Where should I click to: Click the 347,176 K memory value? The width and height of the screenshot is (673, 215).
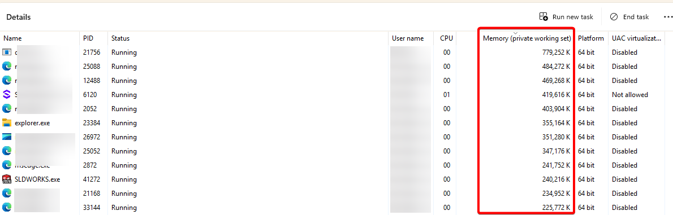click(556, 151)
